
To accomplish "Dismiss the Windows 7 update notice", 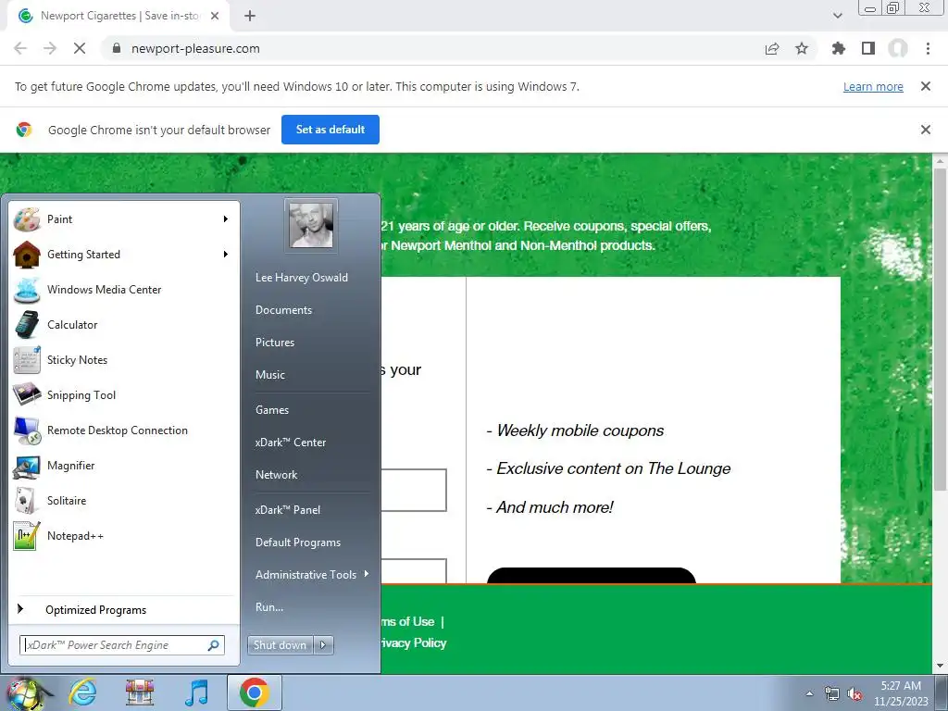I will click(x=926, y=86).
